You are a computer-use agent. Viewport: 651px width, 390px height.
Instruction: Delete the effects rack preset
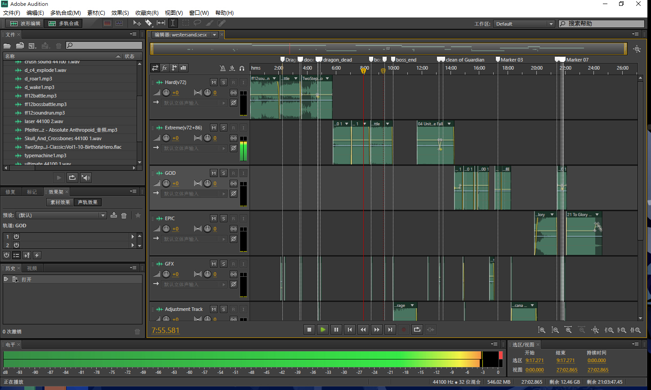click(124, 215)
